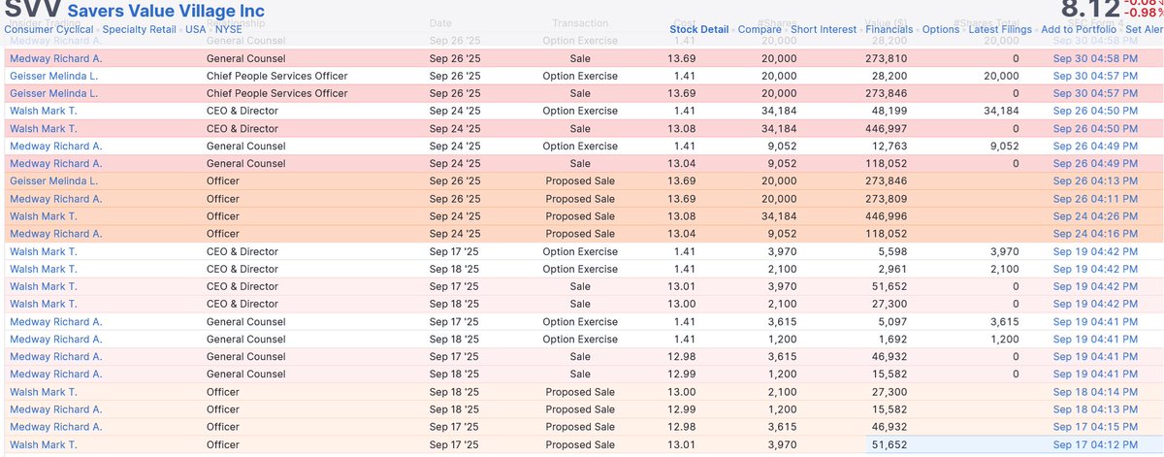This screenshot has height=457, width=1164.
Task: Open Geisser Melinda L. in the Chief People Services Officer Sale row
Action: [x=53, y=93]
